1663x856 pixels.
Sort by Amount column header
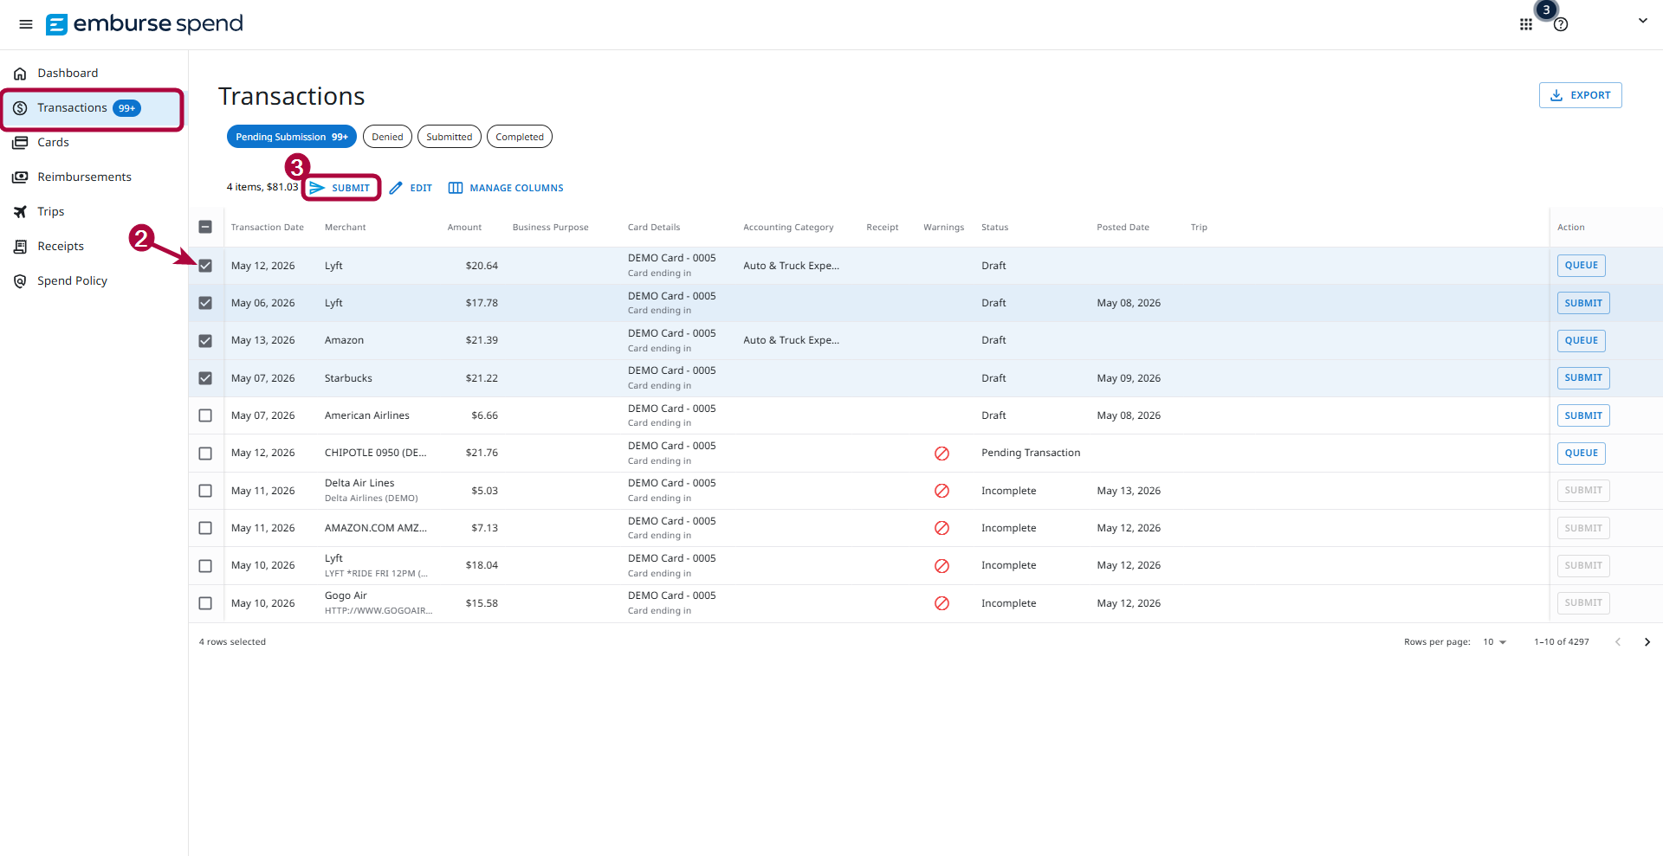(464, 228)
